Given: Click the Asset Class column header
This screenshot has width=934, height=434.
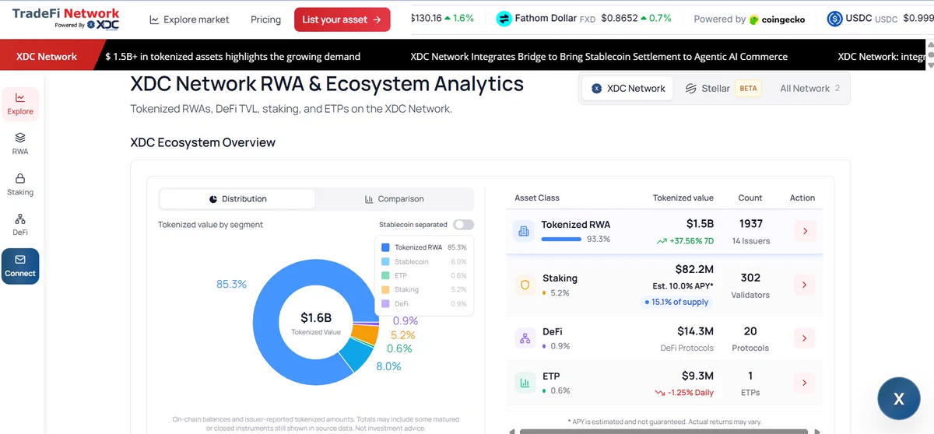Looking at the screenshot, I should click(x=537, y=198).
